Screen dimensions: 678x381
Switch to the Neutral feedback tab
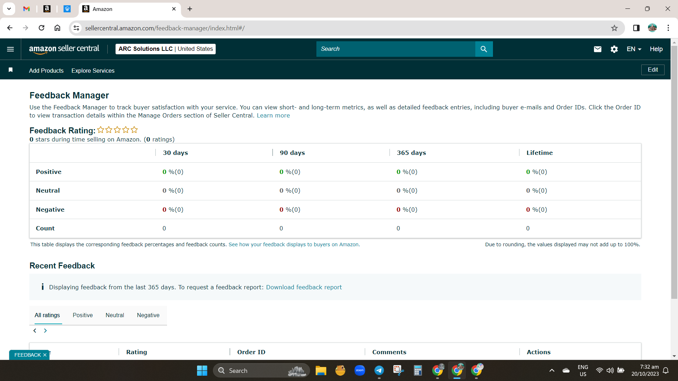(x=115, y=315)
